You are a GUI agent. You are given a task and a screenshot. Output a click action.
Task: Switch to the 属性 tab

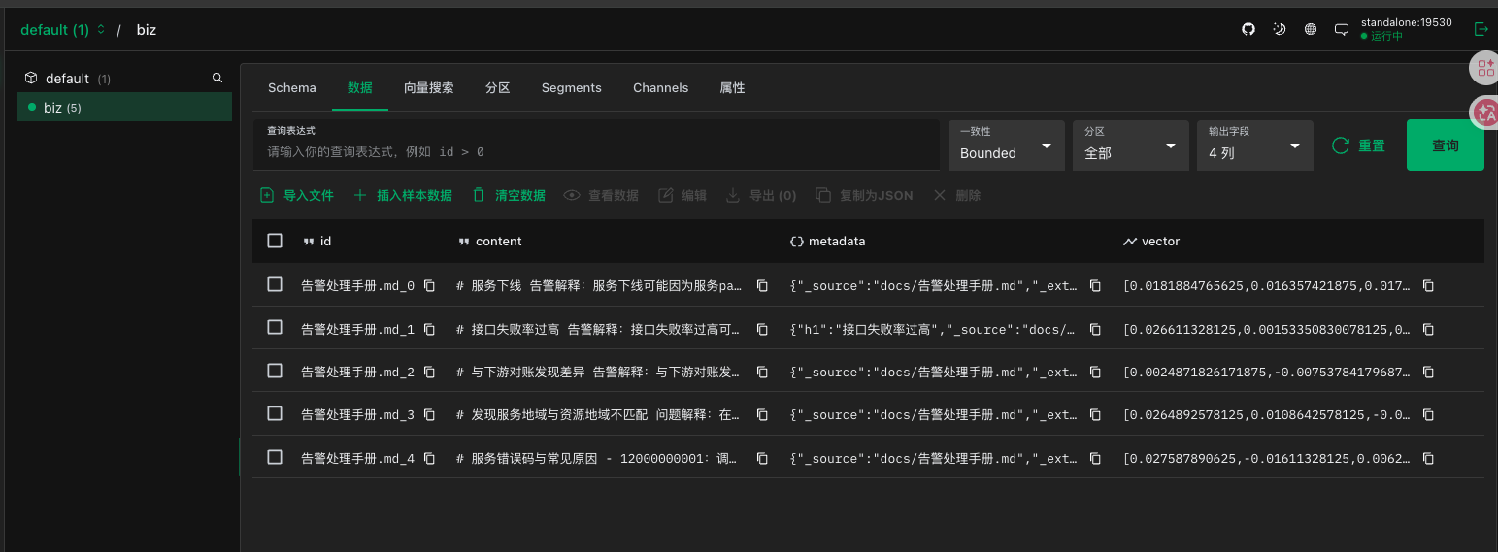pyautogui.click(x=733, y=87)
